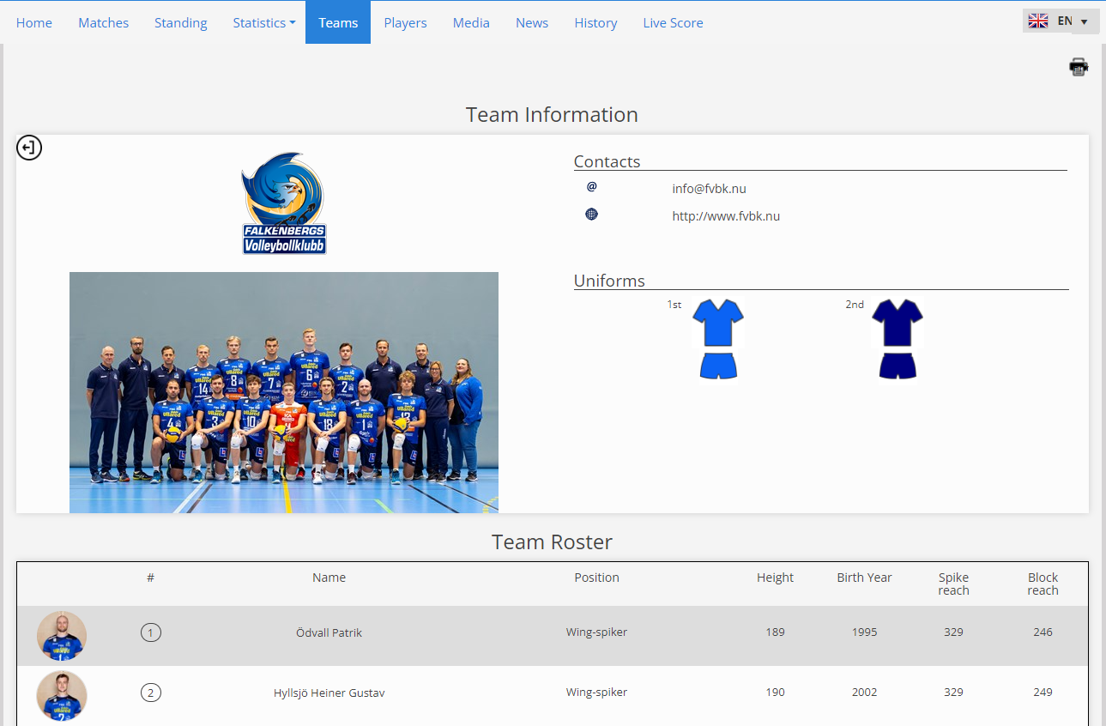Open player Hyllsjö Heiner Gustav
Viewport: 1106px width, 726px height.
point(329,693)
